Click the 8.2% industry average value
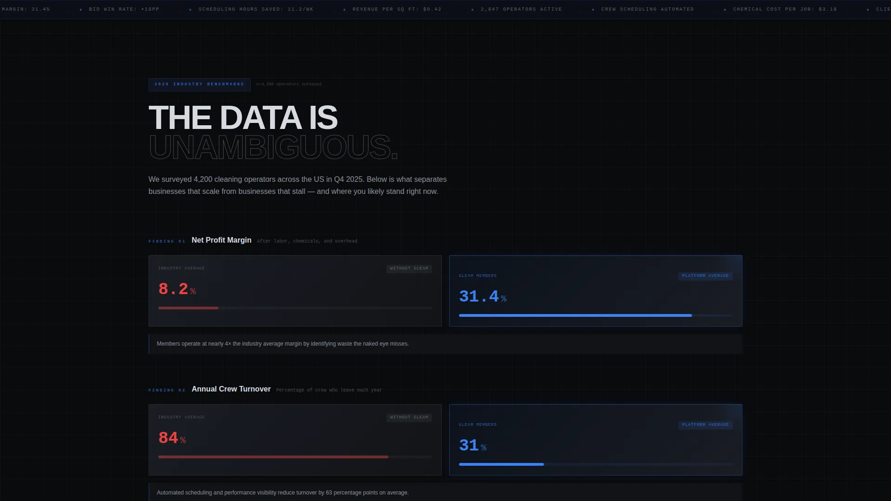 pos(177,289)
